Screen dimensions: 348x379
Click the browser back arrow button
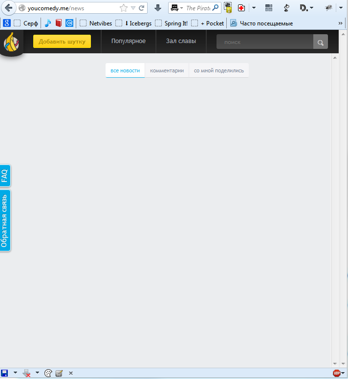tap(9, 8)
